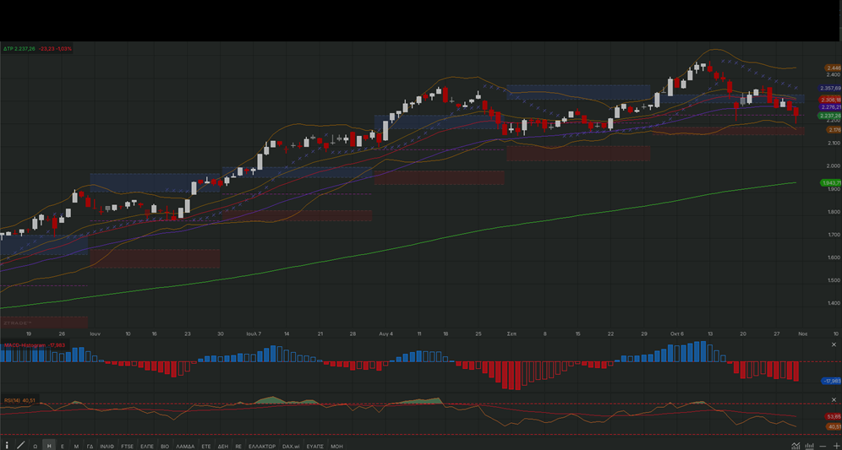Click the Οκτ 6 date axis label

pos(676,333)
